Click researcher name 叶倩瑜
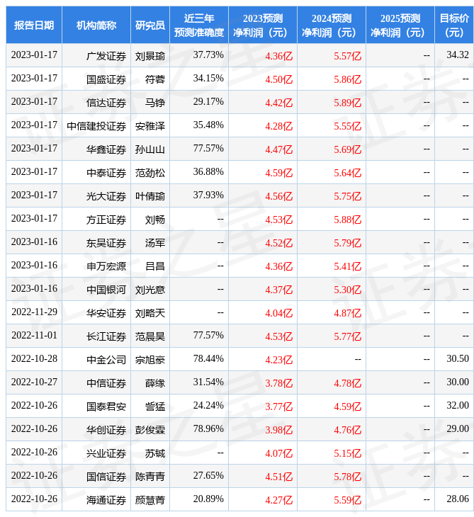Image resolution: width=474 pixels, height=517 pixels. point(150,196)
